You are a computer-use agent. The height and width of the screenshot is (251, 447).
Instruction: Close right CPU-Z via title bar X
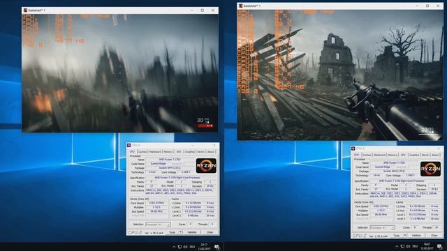click(x=439, y=149)
